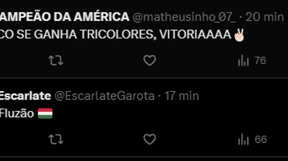View analytics showing 76 views

pos(252,60)
